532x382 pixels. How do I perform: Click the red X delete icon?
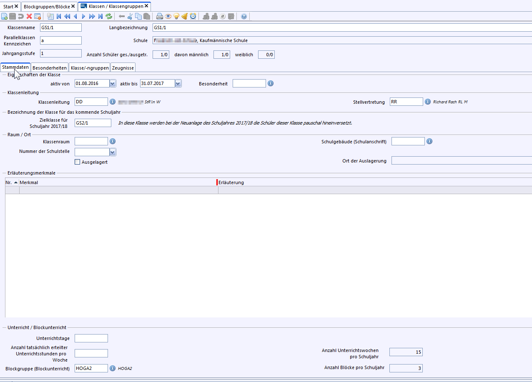tap(29, 16)
